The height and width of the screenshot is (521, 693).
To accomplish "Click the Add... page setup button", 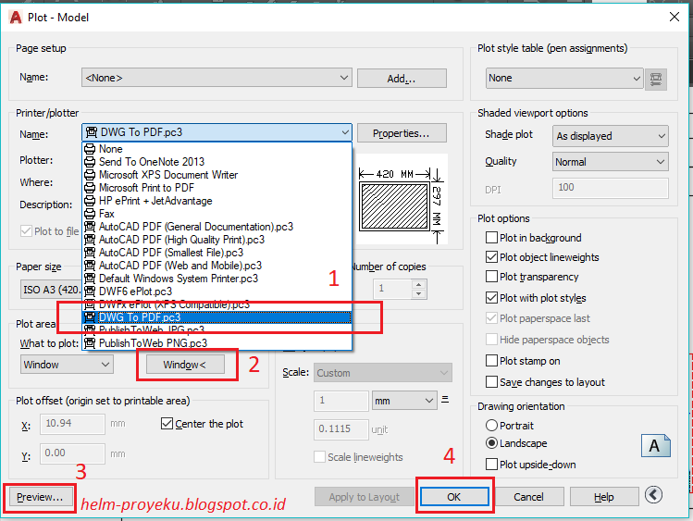I will coord(402,79).
